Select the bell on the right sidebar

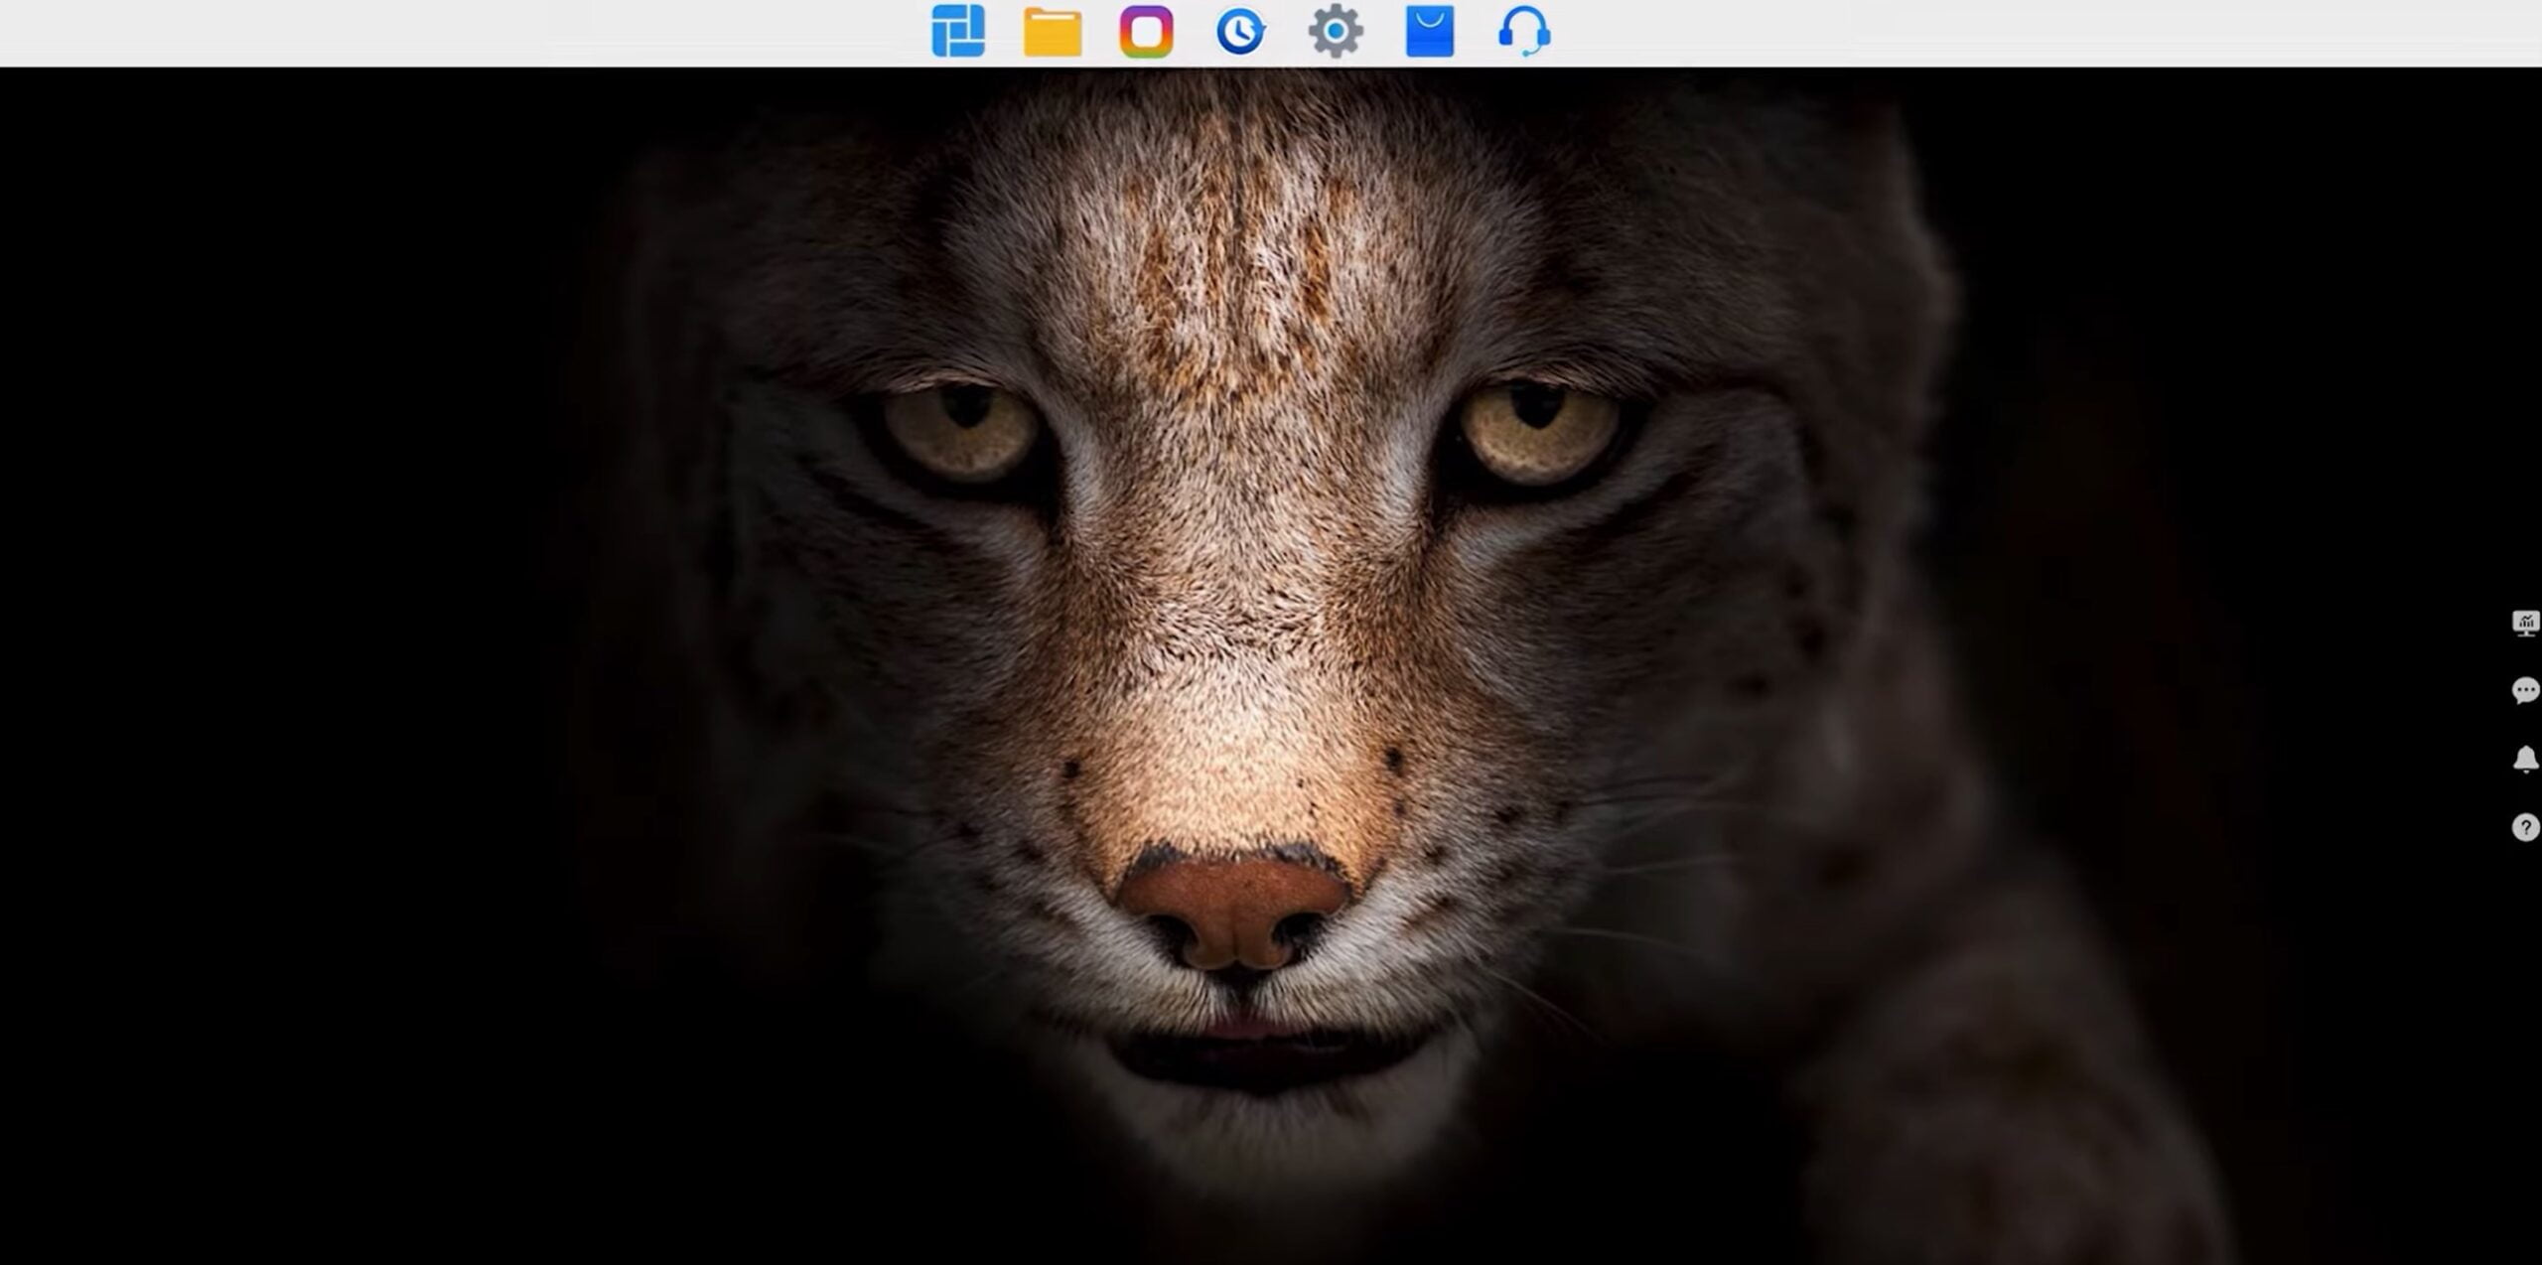tap(2525, 760)
